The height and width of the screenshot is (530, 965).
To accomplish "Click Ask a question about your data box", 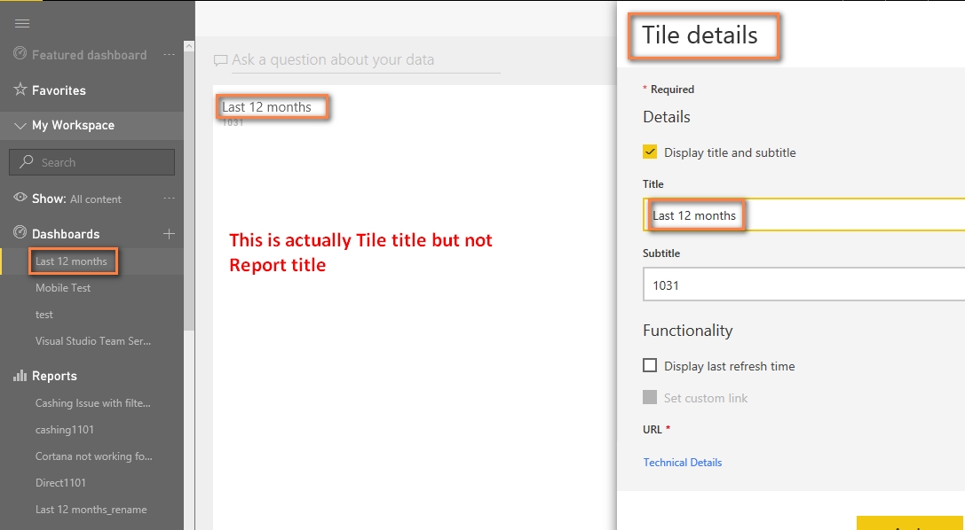I will [x=366, y=59].
